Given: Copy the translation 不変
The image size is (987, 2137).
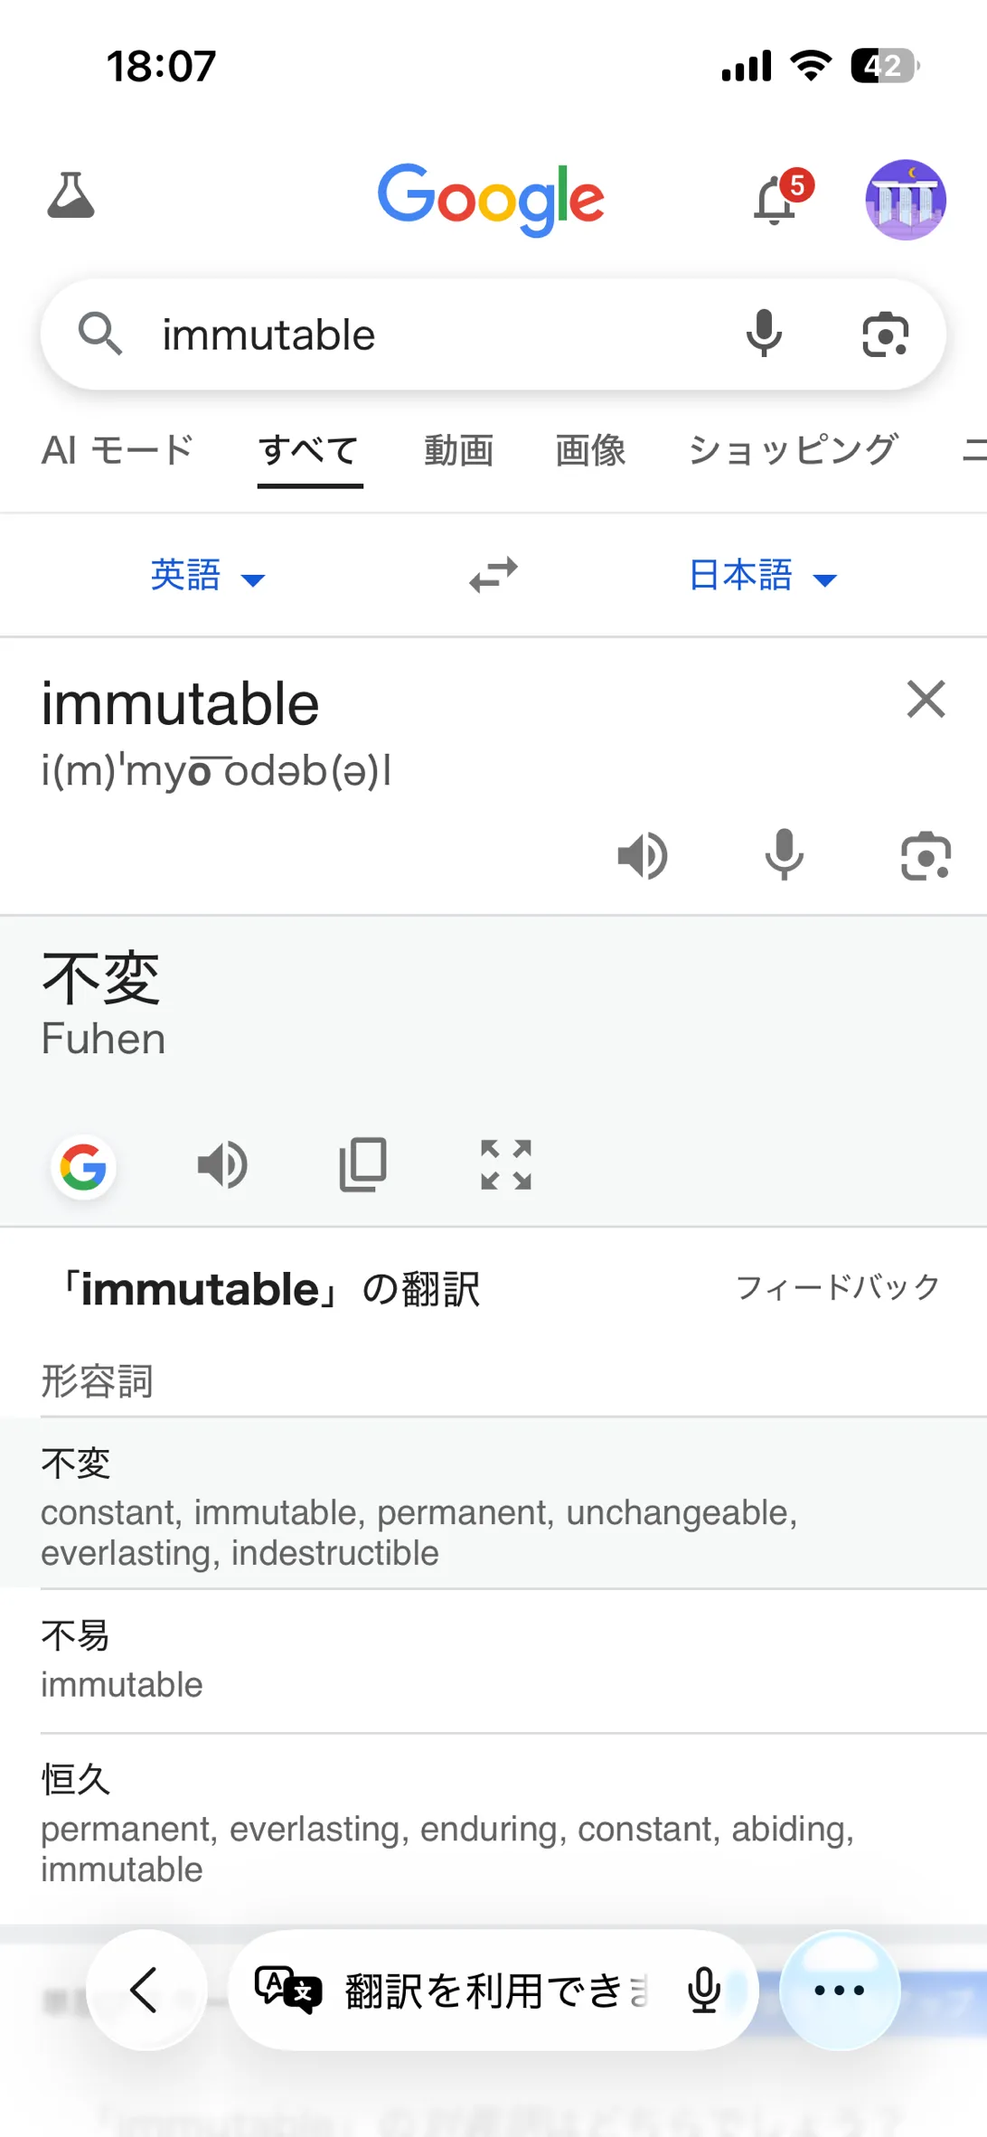Looking at the screenshot, I should click(x=363, y=1164).
